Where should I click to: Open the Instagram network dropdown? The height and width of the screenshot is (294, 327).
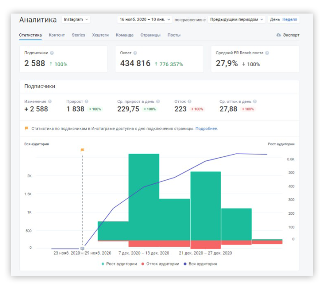pos(76,20)
